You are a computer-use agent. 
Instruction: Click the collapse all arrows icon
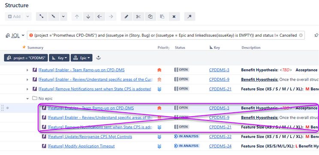(x=54, y=17)
